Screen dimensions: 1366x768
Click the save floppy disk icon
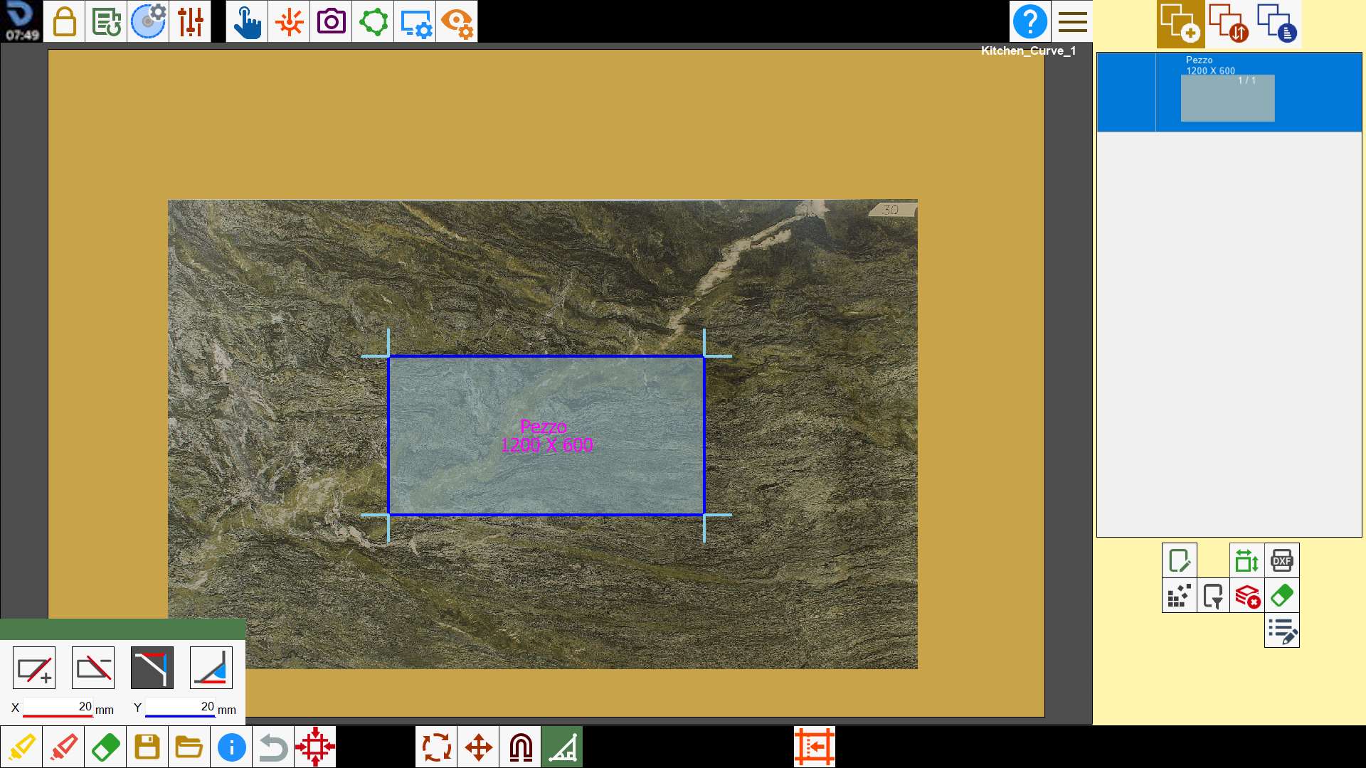click(x=147, y=747)
